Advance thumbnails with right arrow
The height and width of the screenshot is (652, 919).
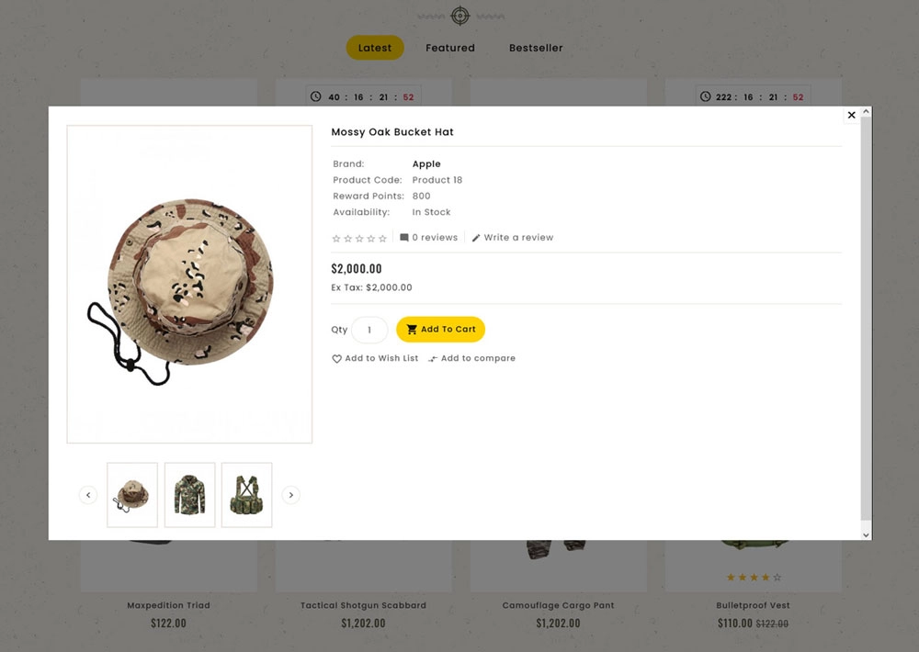pos(290,495)
